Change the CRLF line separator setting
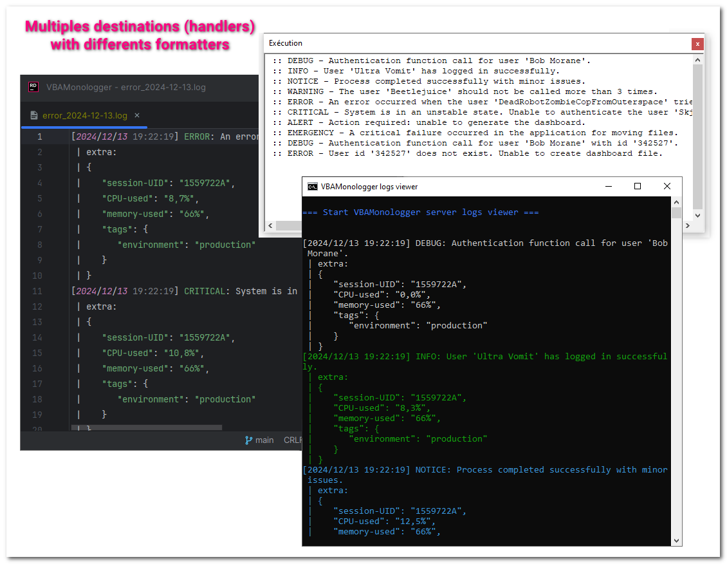Screen dimensions: 727x564 click(293, 440)
